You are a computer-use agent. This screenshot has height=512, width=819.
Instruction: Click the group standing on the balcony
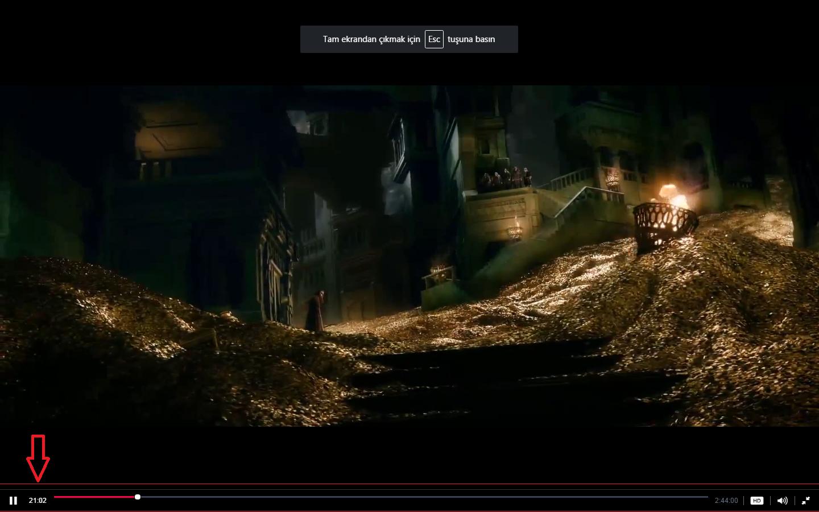tap(506, 178)
